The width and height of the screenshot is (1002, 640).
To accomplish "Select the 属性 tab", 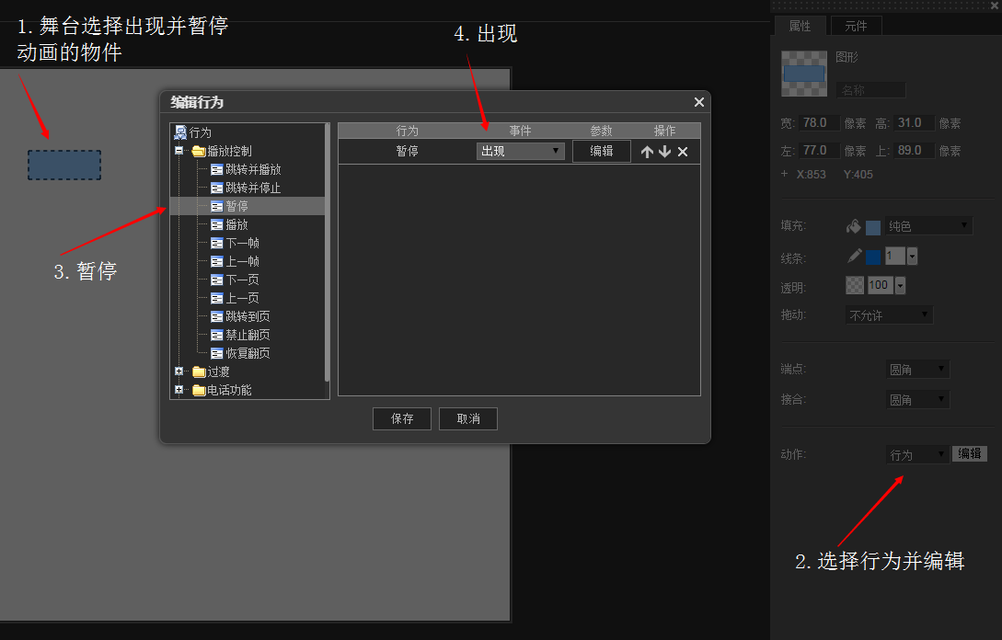I will pyautogui.click(x=800, y=26).
